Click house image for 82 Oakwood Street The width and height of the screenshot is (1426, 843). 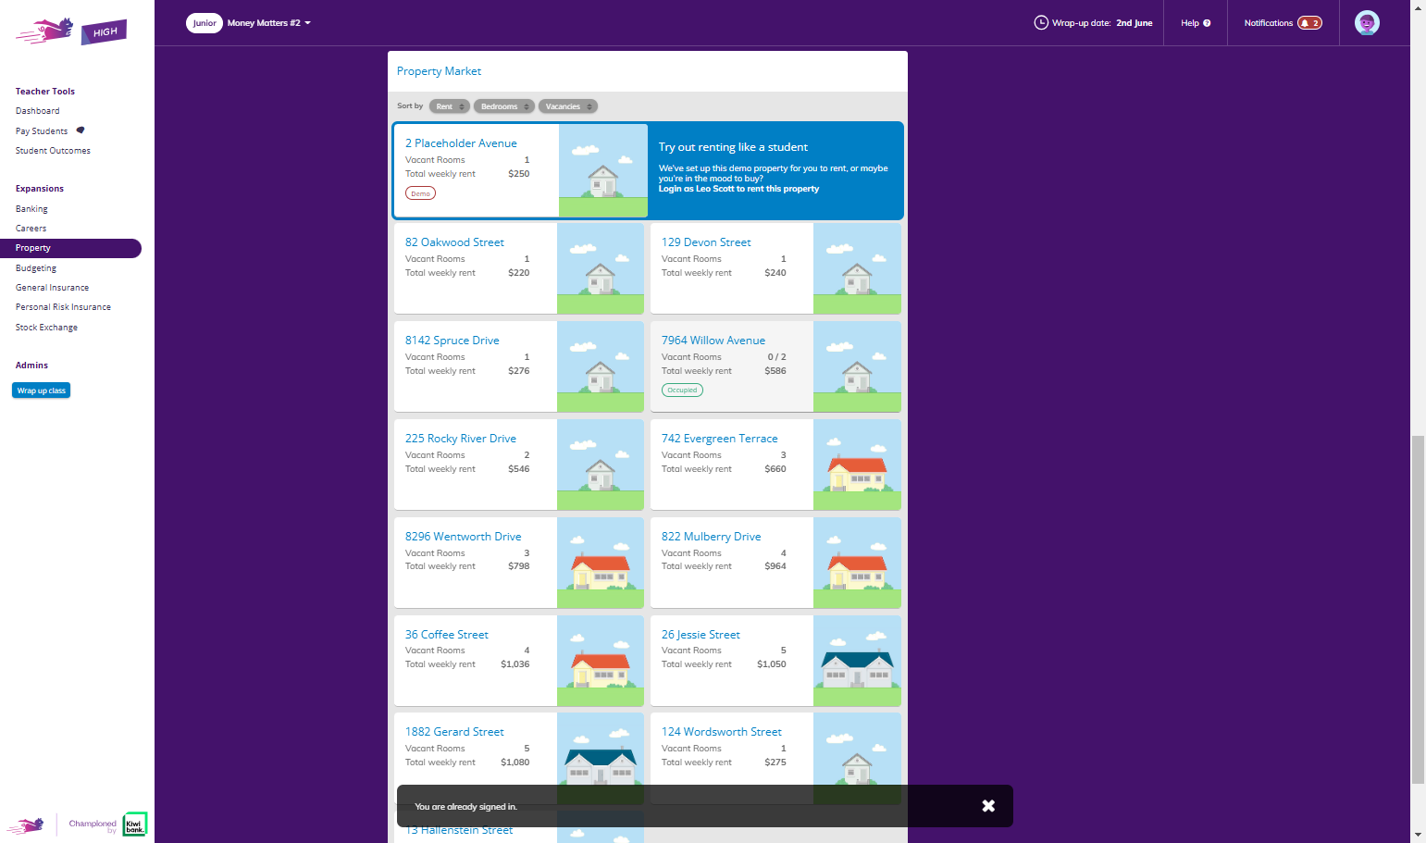(601, 268)
